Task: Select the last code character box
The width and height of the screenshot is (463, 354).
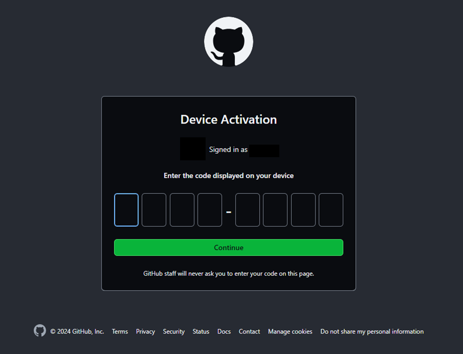Action: (x=331, y=210)
